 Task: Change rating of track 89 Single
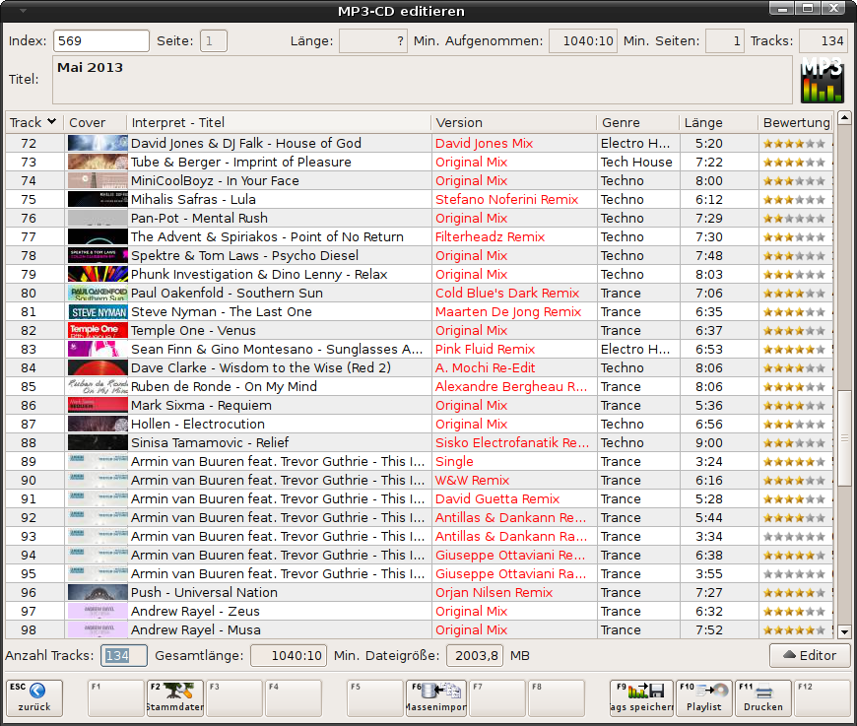(794, 462)
